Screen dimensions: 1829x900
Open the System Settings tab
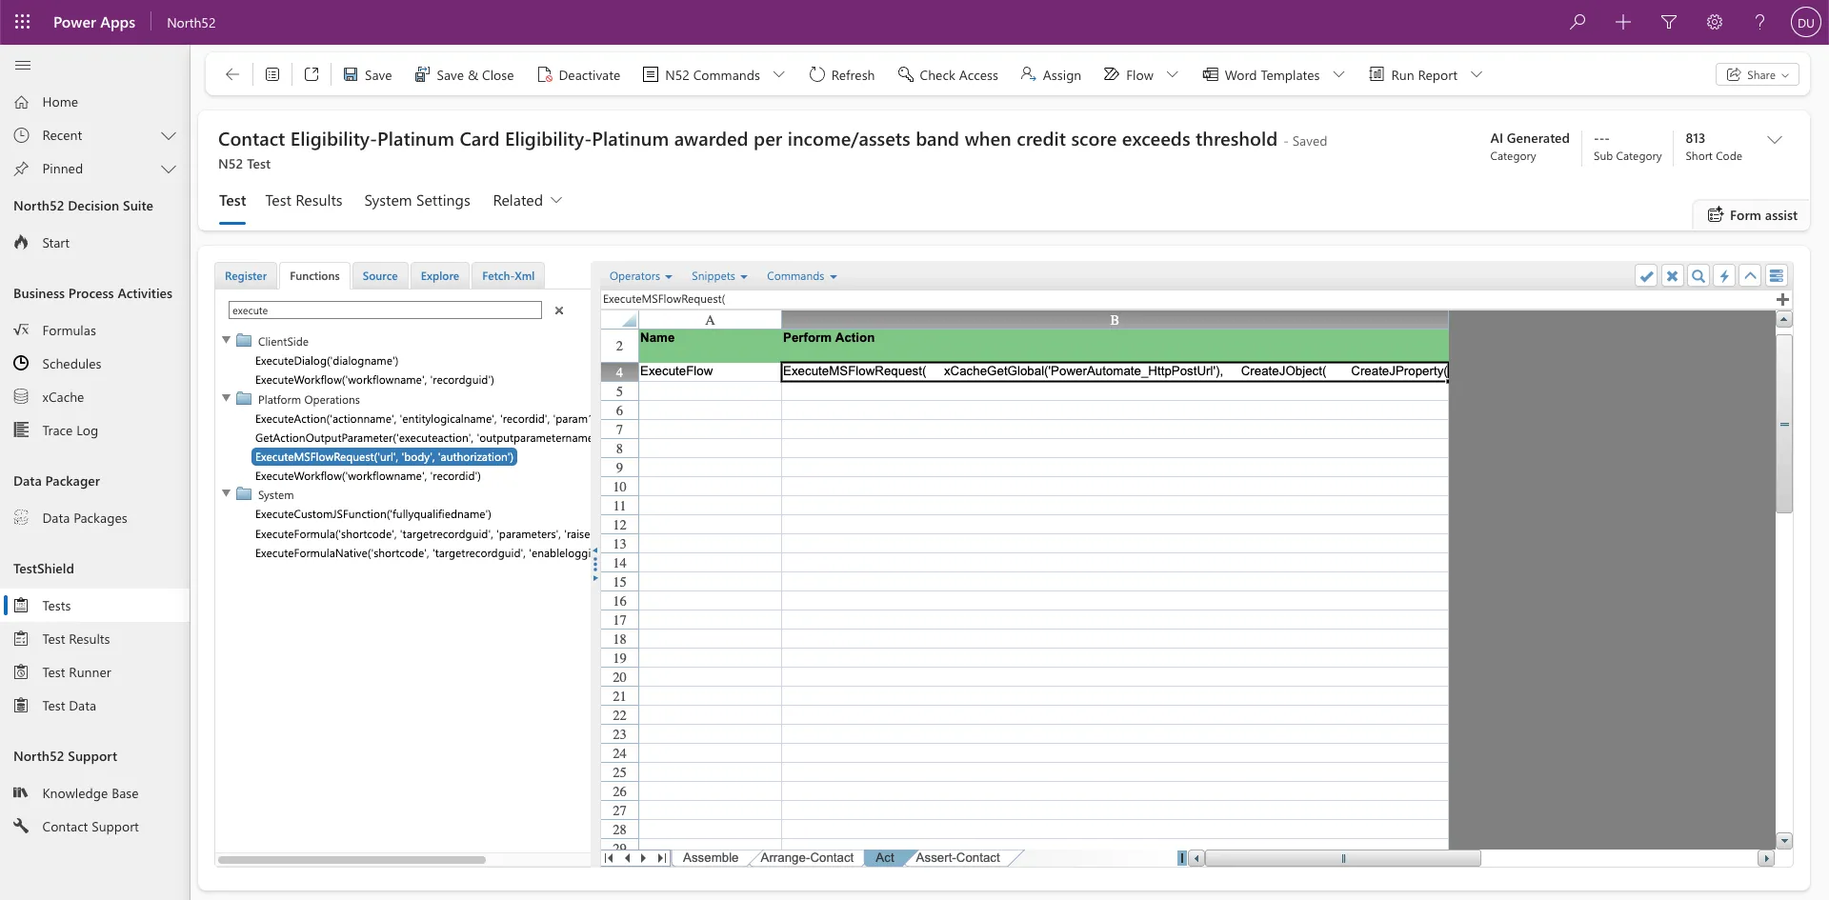(x=417, y=200)
